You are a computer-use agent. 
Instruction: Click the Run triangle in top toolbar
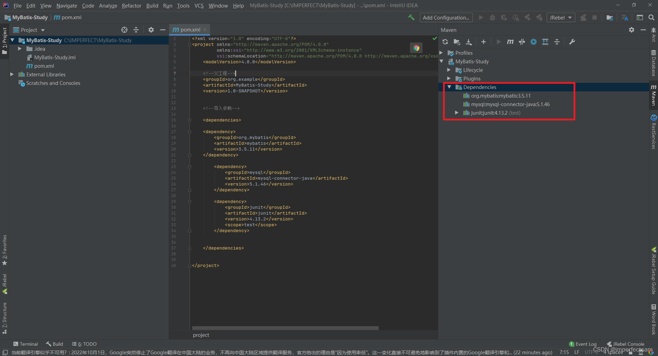481,17
